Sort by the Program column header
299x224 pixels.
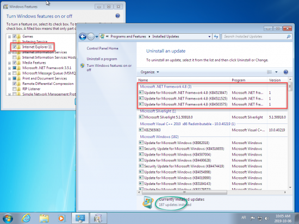pyautogui.click(x=238, y=80)
